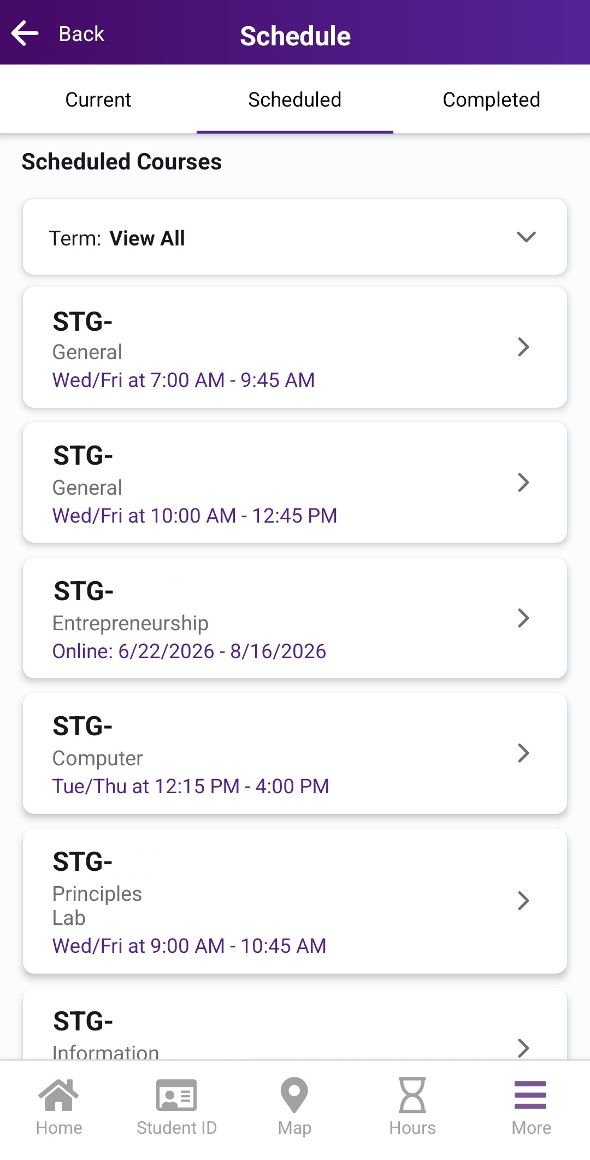Tap Online: 6/22/2026 - 8/16/2026 date text
Screen dimensions: 590x1160
(x=189, y=652)
